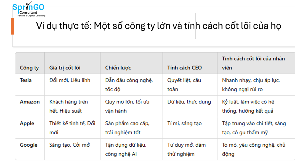This screenshot has height=162, width=295.
Task: Select the "Quyết liệt, cầu toàn" cell
Action: [184, 85]
